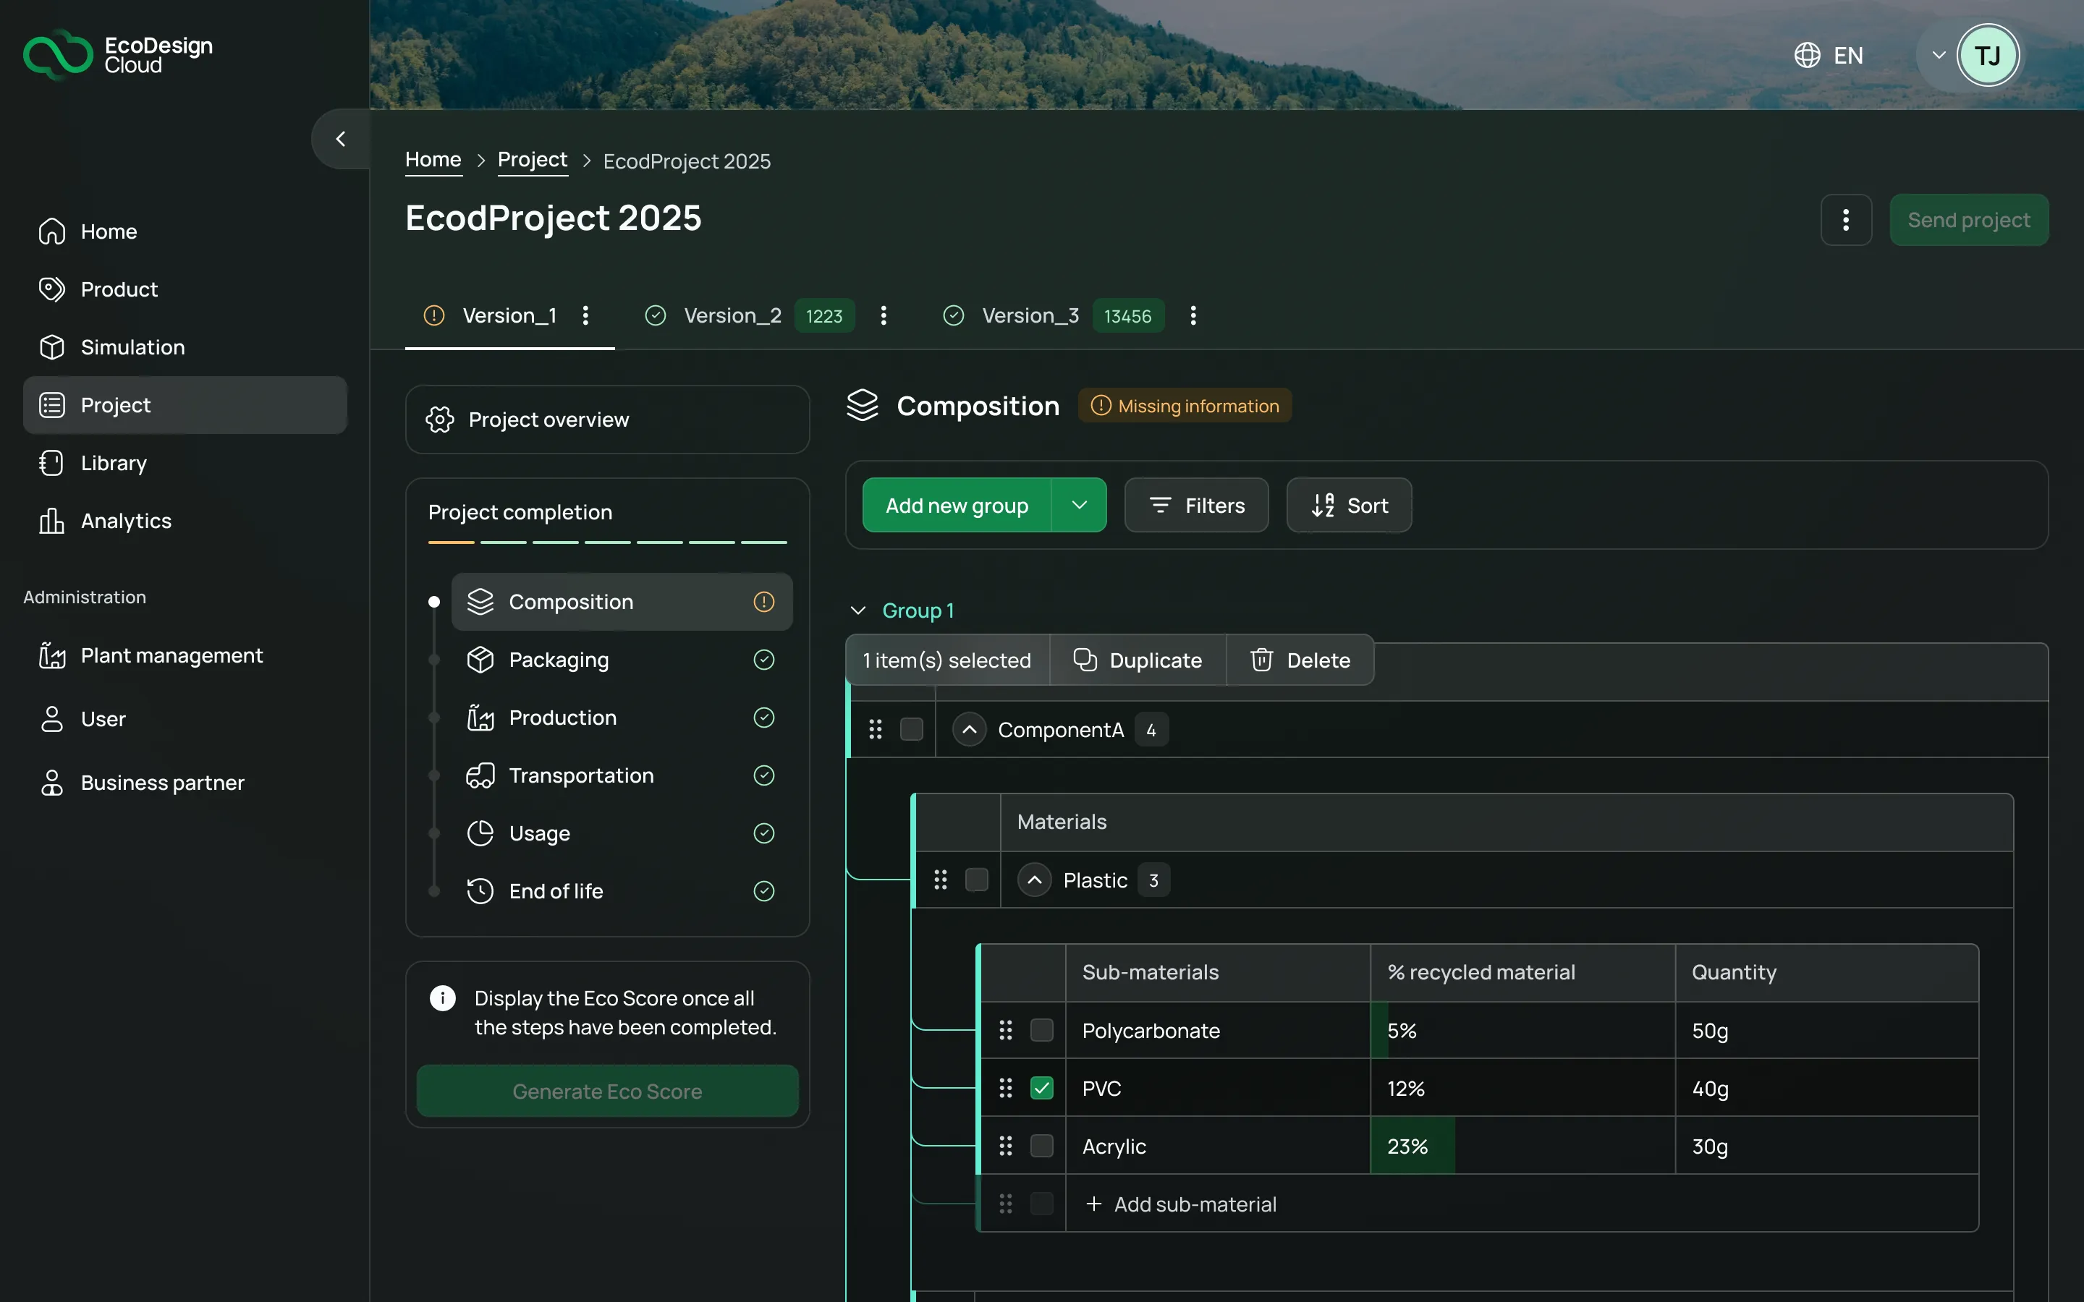Open the Filters button
The height and width of the screenshot is (1302, 2084).
(x=1196, y=505)
